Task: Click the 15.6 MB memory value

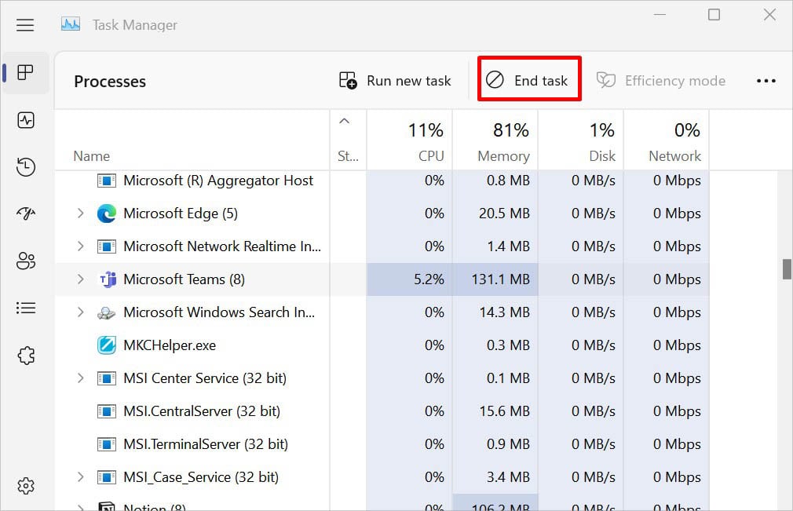Action: click(x=504, y=411)
